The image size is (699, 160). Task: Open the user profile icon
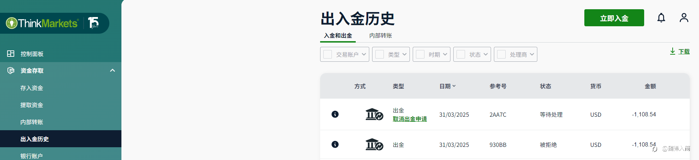pyautogui.click(x=684, y=18)
